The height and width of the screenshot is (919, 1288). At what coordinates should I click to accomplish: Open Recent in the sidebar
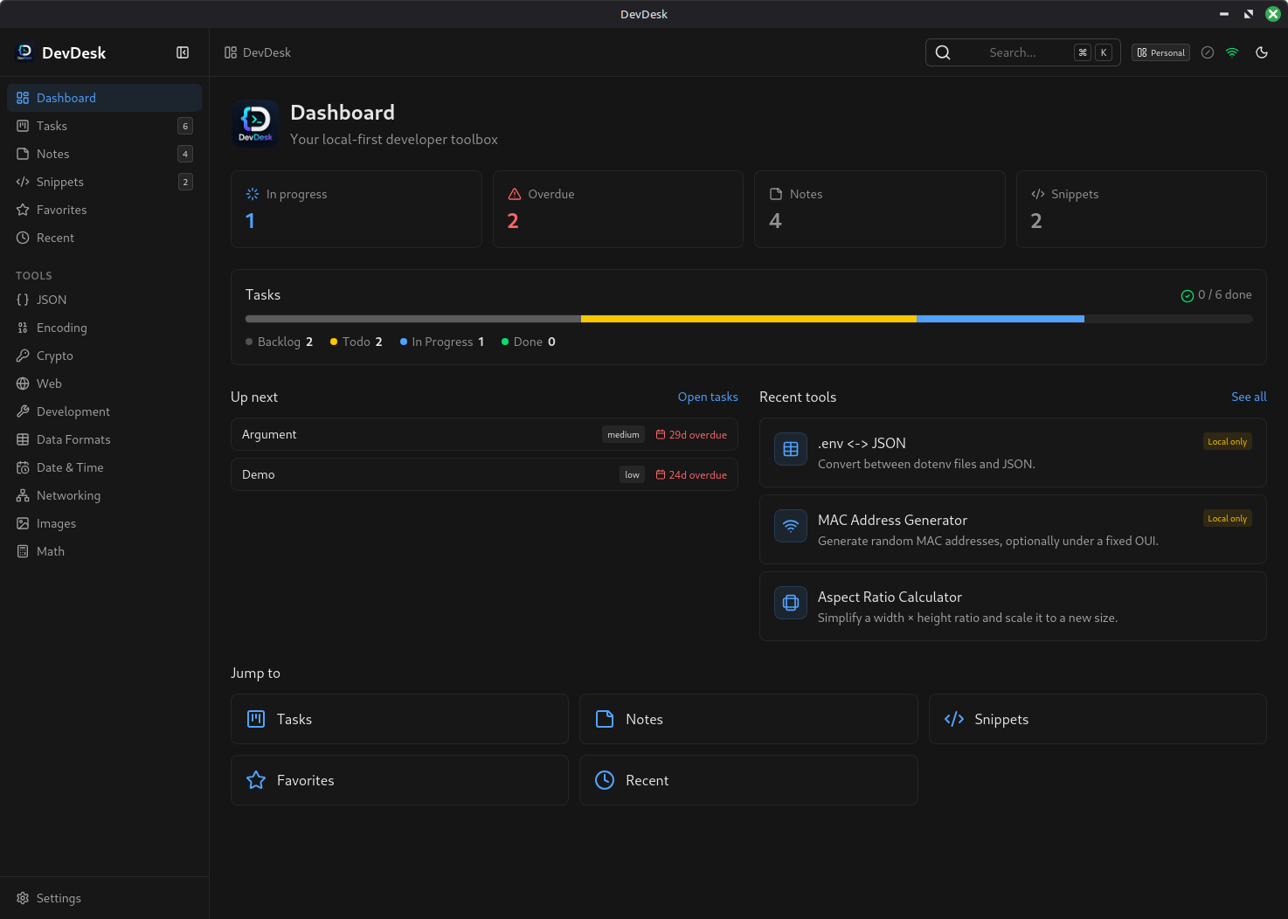[104, 238]
